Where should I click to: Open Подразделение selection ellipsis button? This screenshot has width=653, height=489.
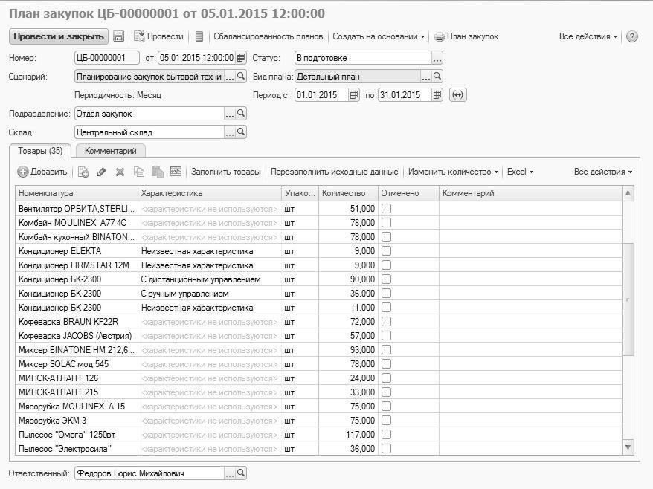(230, 113)
